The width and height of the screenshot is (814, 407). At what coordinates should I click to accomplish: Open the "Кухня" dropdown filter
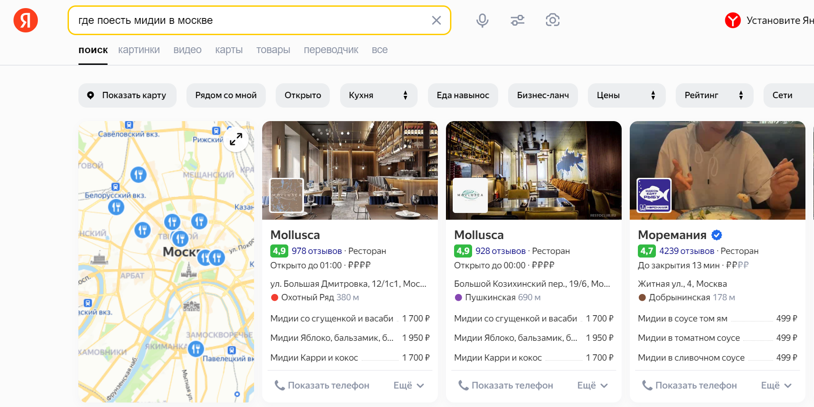(378, 95)
